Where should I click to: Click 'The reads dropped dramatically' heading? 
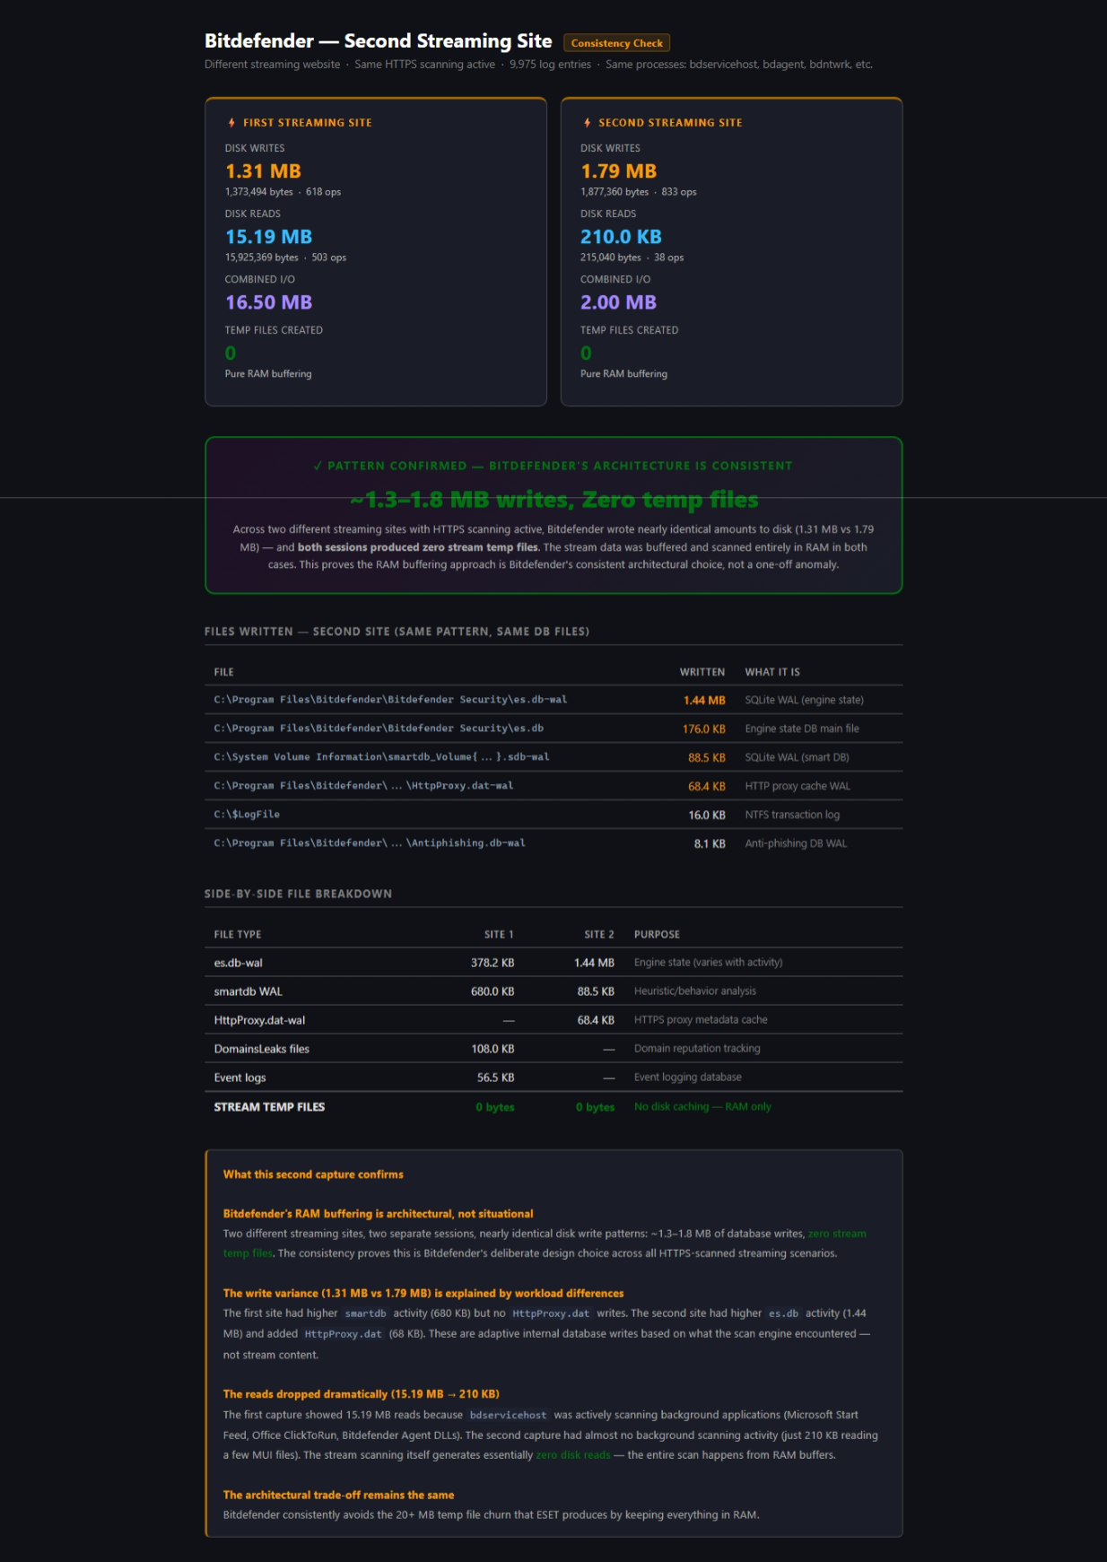(x=361, y=1394)
